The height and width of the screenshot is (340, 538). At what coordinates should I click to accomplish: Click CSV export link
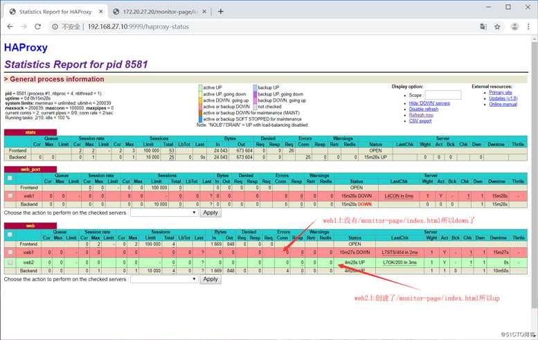[420, 120]
